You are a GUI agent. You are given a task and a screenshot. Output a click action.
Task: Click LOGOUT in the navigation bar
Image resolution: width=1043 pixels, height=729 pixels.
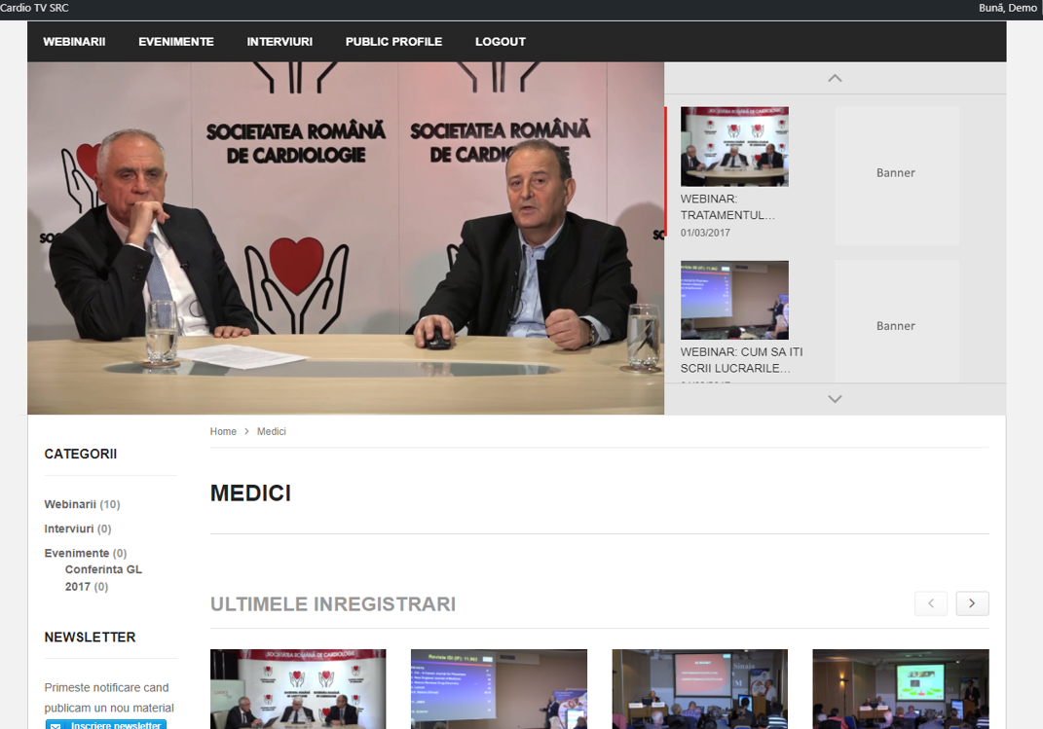[501, 42]
